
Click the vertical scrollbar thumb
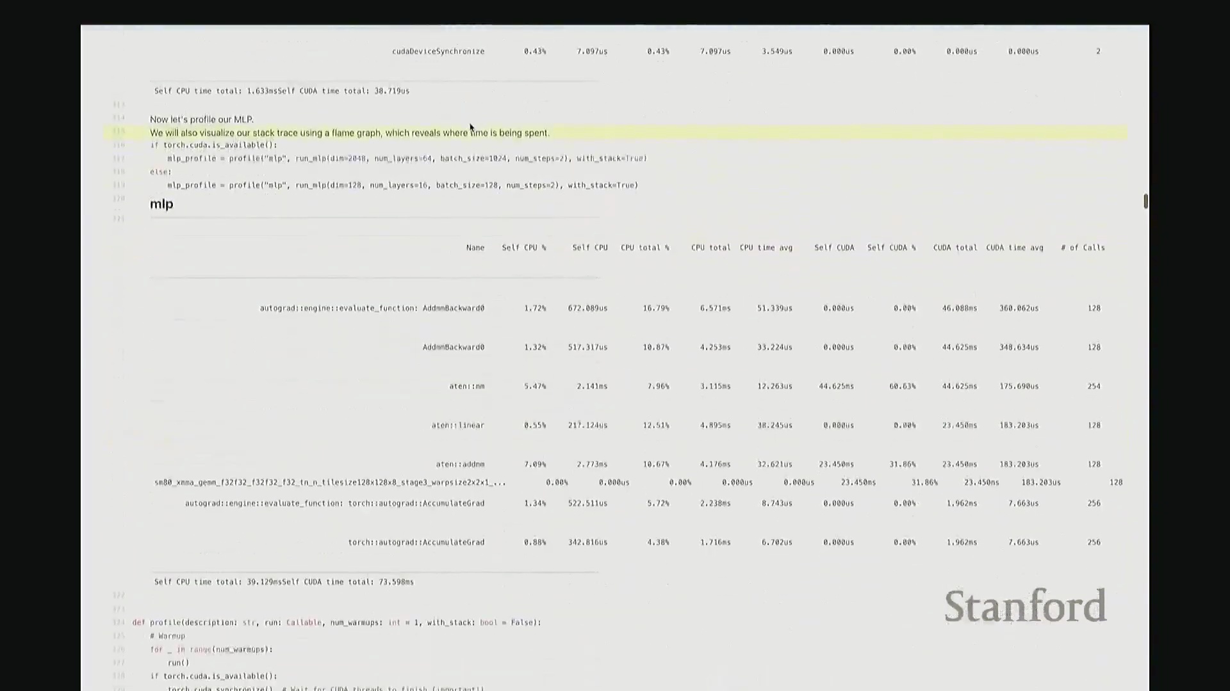(1145, 201)
